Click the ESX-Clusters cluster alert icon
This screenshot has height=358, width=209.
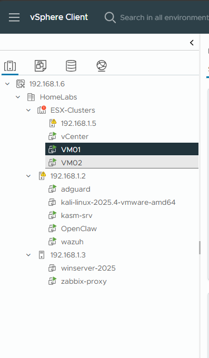pyautogui.click(x=42, y=110)
